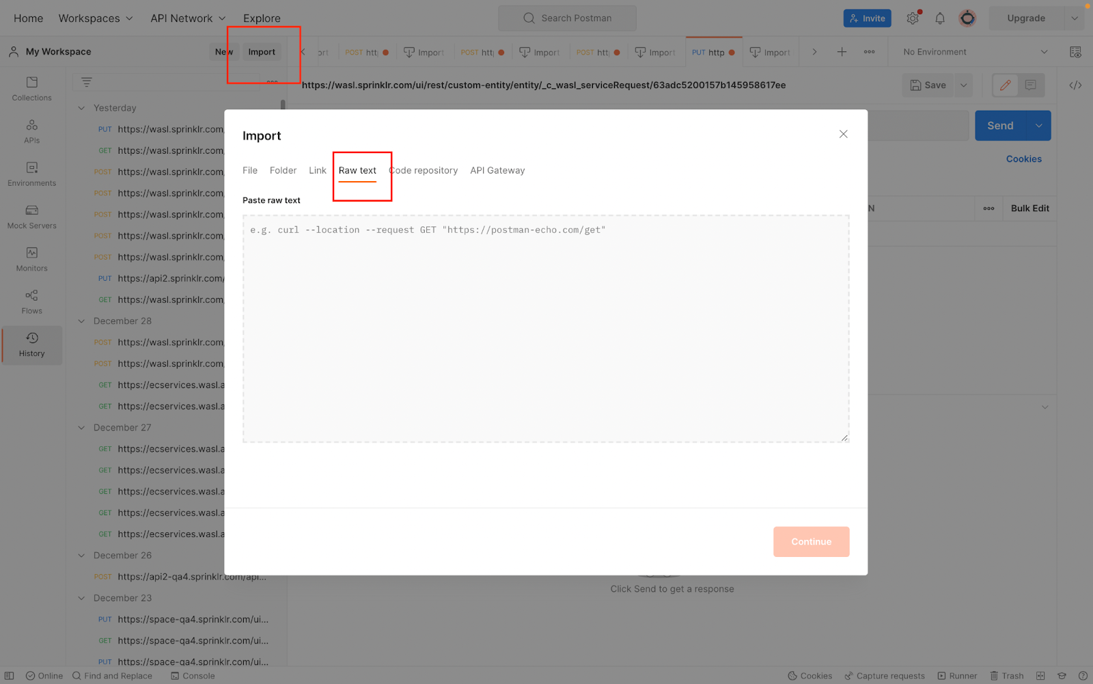Collapse the December 26 history group
This screenshot has height=684, width=1093.
click(81, 556)
